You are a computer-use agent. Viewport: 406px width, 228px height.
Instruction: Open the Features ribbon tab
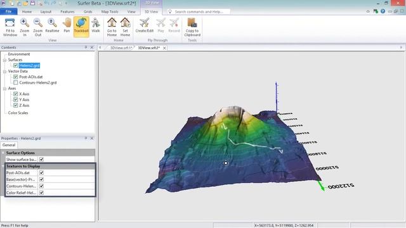tap(67, 11)
